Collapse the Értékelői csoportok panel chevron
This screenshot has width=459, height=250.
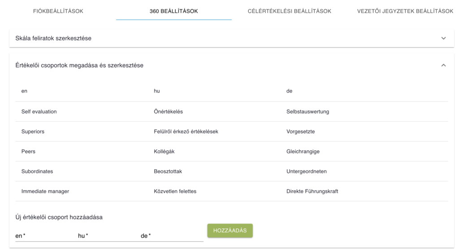click(443, 65)
